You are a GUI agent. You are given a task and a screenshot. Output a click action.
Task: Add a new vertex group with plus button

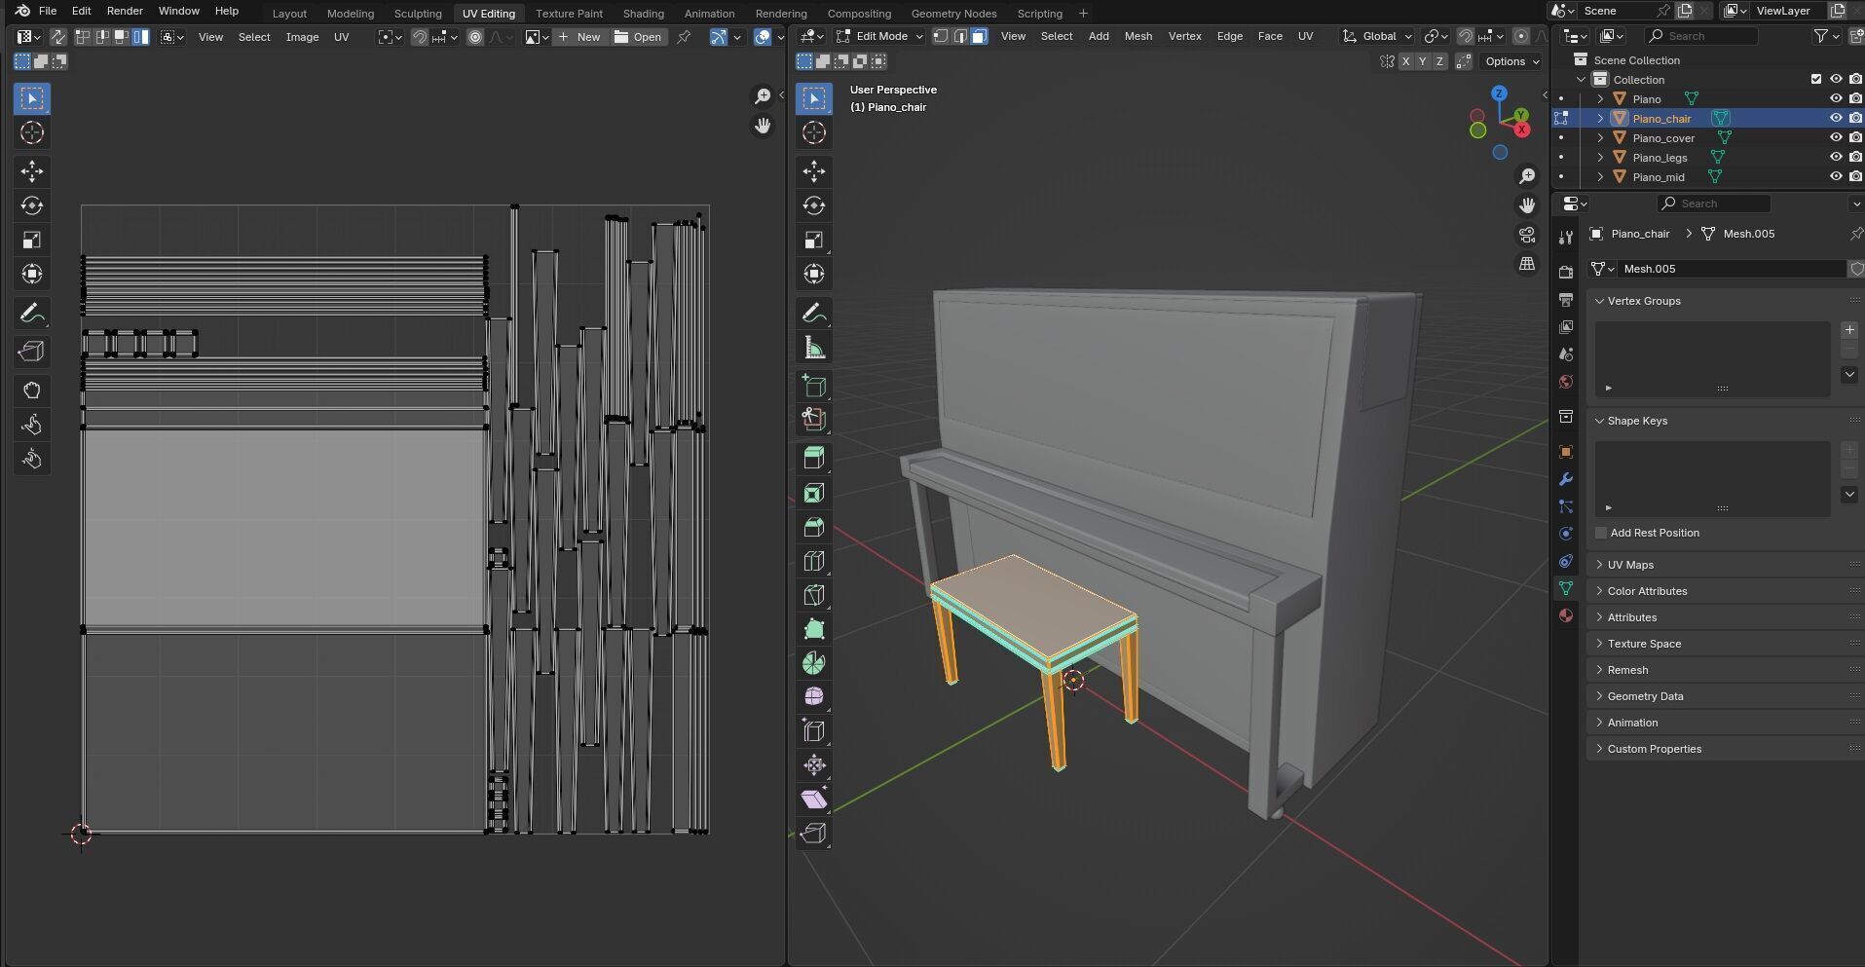[x=1849, y=330]
